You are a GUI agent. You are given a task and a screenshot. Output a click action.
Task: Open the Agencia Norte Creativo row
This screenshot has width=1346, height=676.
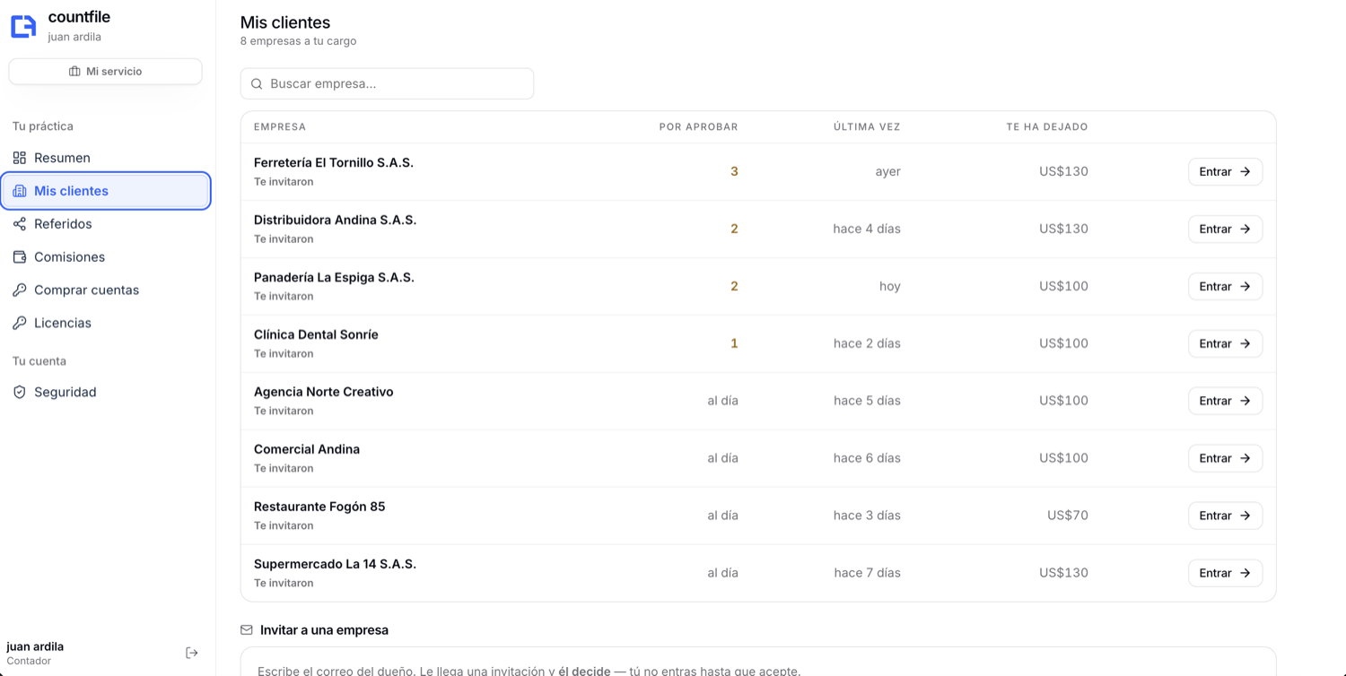[x=758, y=402]
